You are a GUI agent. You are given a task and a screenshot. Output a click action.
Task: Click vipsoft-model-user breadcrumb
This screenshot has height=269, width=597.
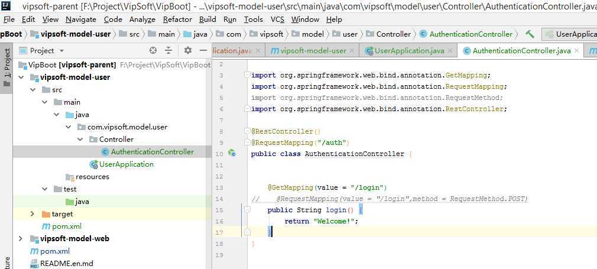[70, 34]
